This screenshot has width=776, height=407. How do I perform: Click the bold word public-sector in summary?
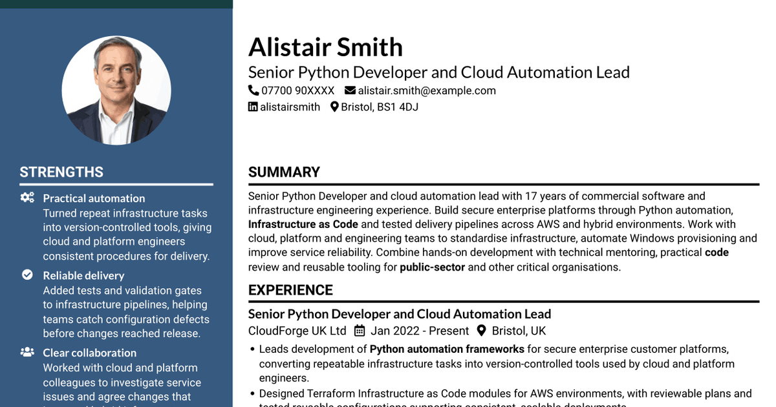click(432, 267)
